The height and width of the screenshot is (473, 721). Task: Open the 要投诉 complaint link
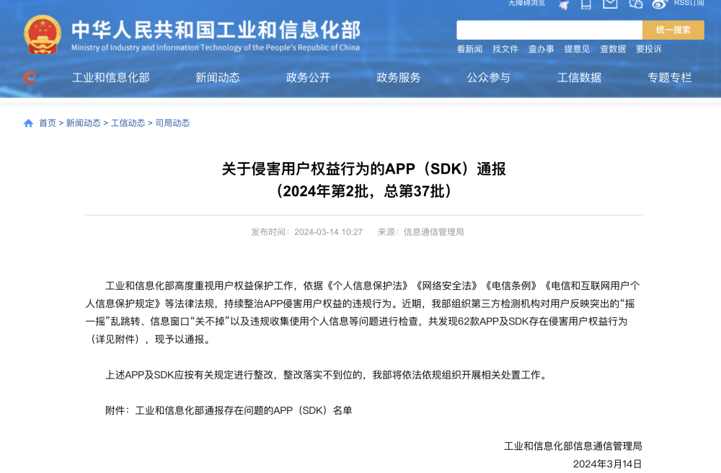(649, 49)
